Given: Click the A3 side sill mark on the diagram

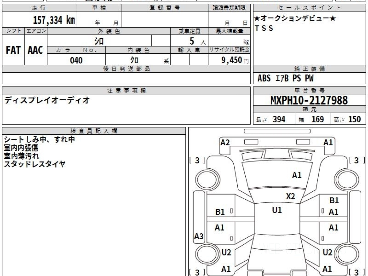Looking at the screenshot, I should click(199, 236).
